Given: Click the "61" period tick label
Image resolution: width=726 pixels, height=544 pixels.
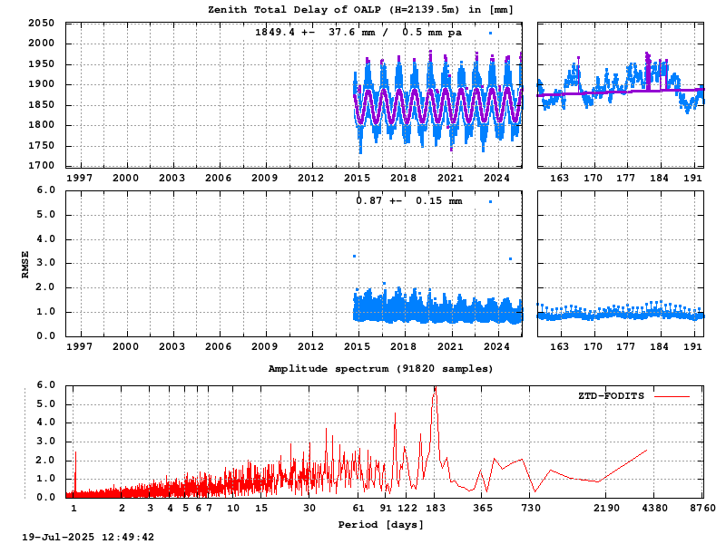Looking at the screenshot, I should pyautogui.click(x=358, y=509).
